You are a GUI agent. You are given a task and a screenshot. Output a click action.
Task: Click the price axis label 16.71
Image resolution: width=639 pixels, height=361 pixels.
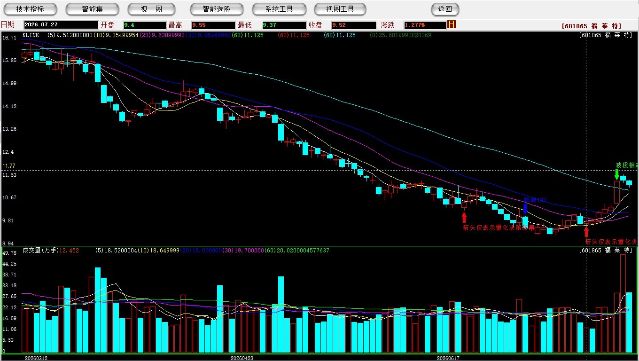[9, 37]
